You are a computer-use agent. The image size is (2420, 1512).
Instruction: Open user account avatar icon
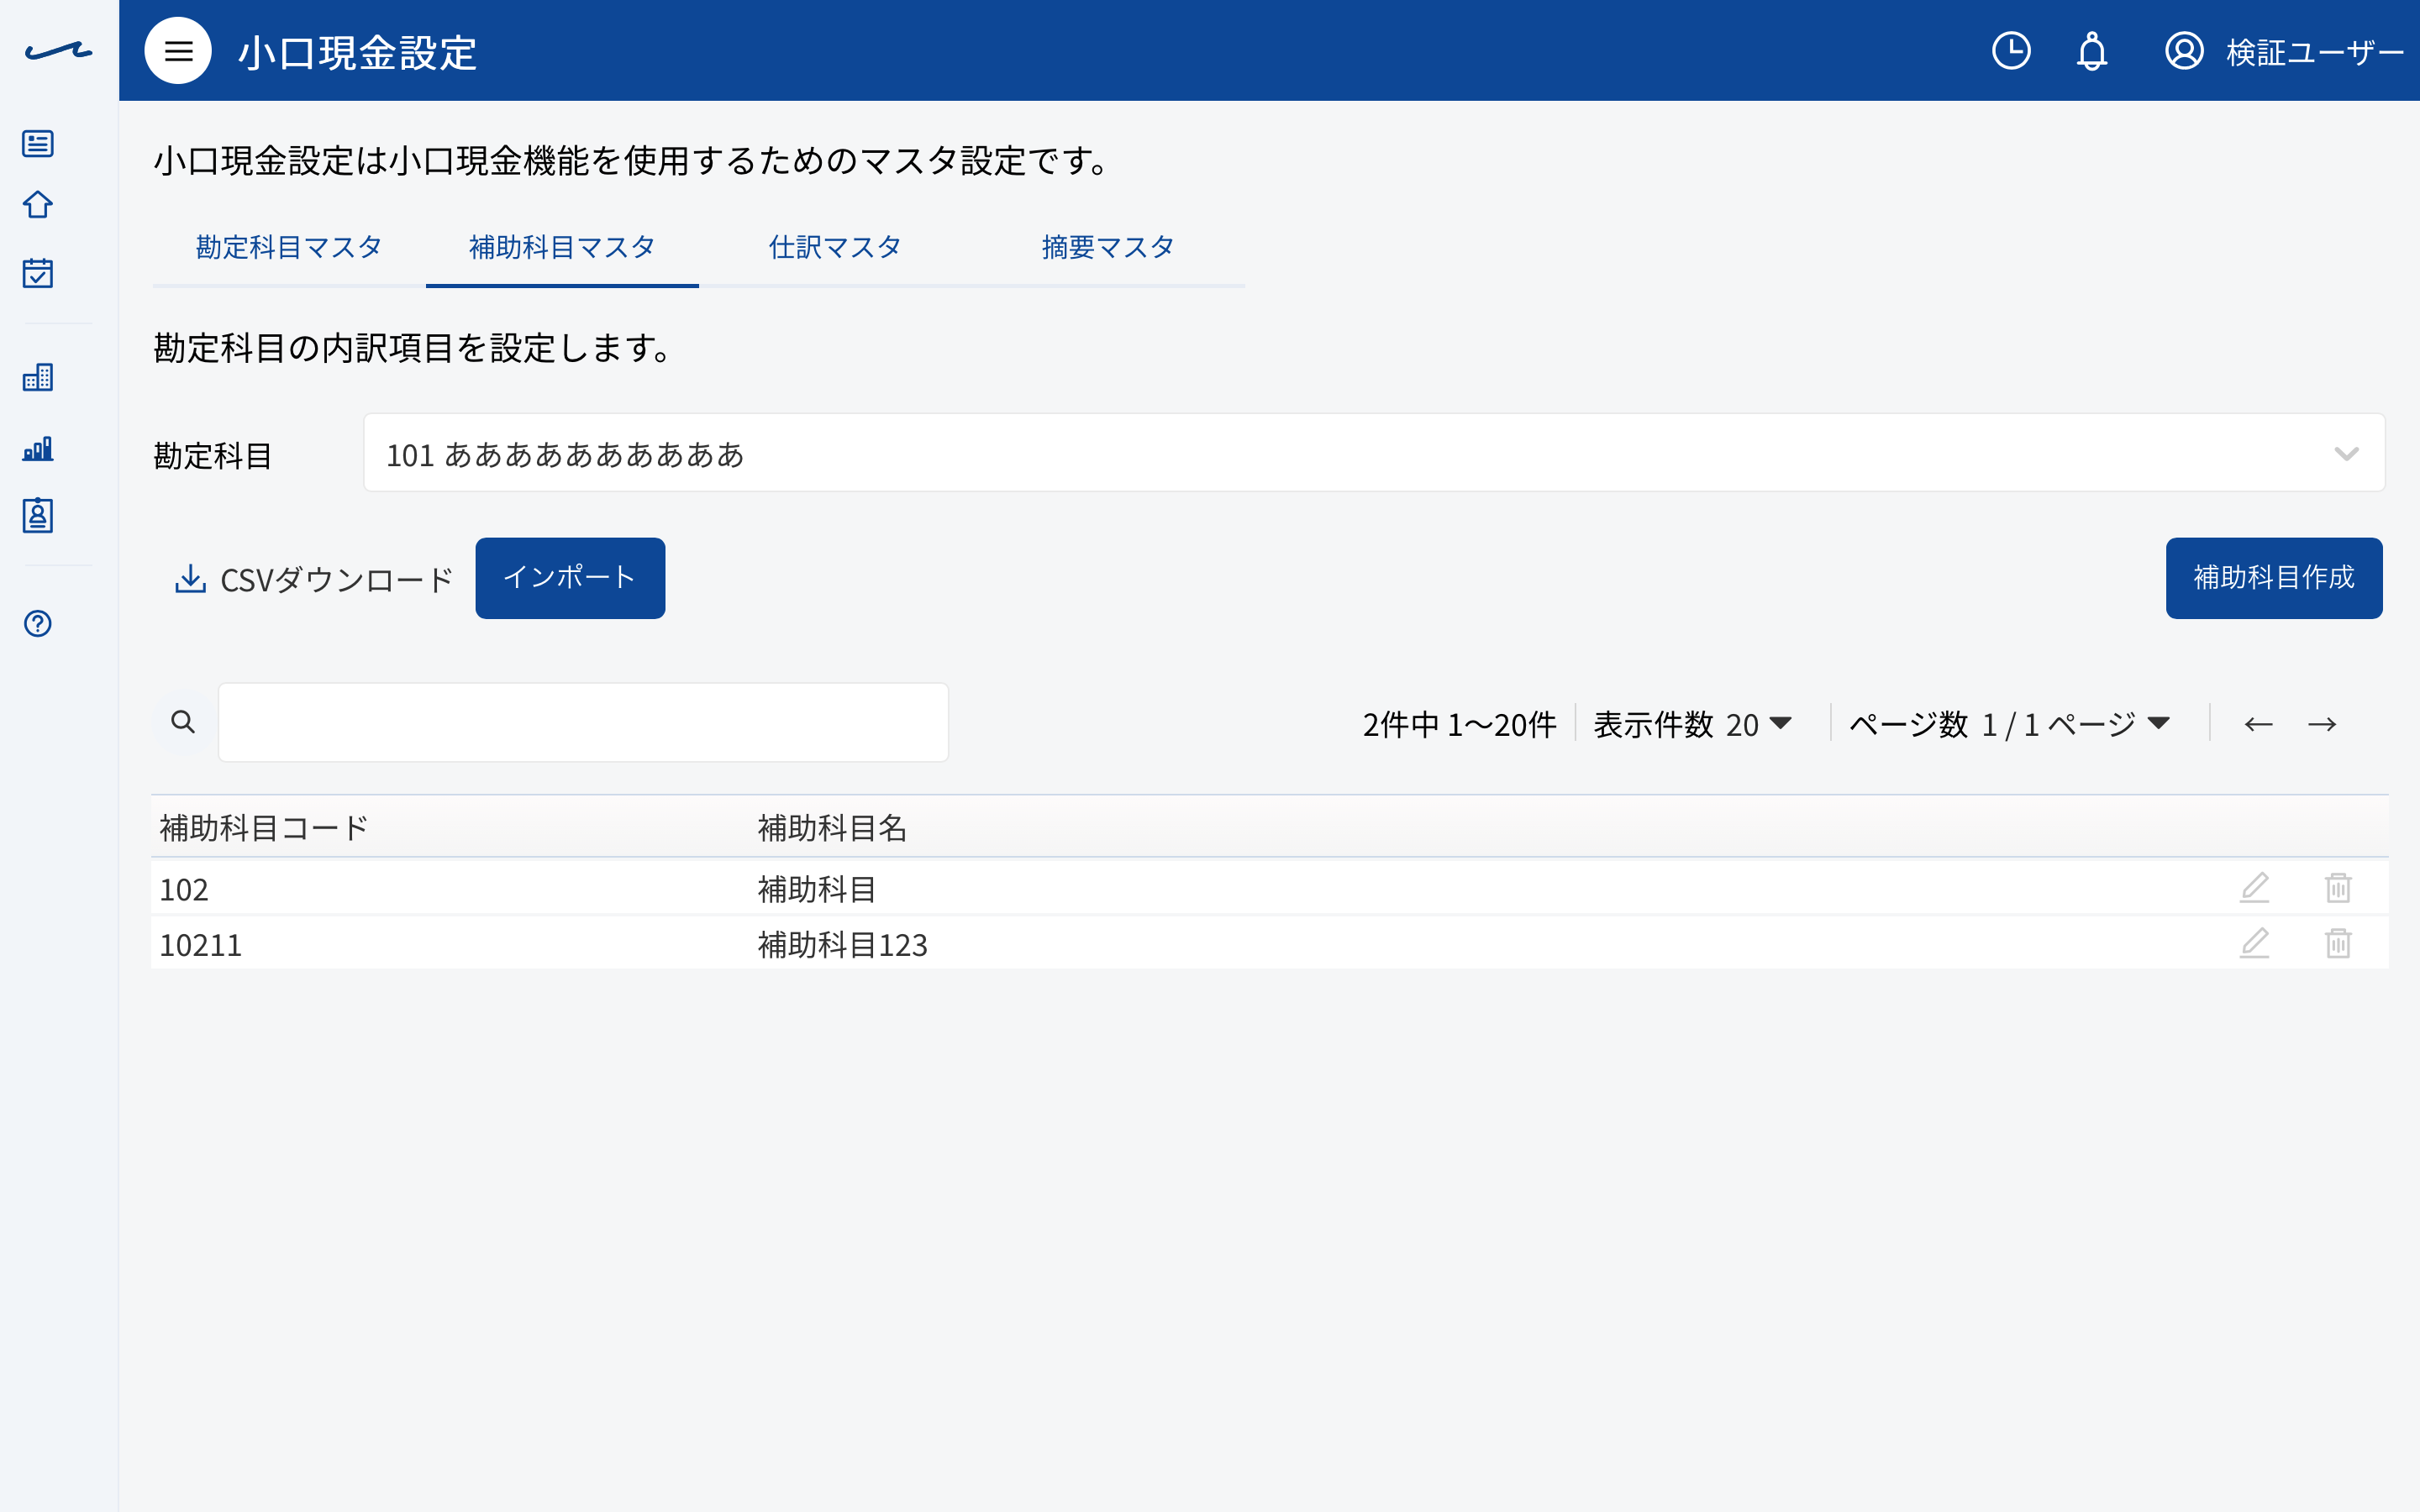click(x=2184, y=51)
